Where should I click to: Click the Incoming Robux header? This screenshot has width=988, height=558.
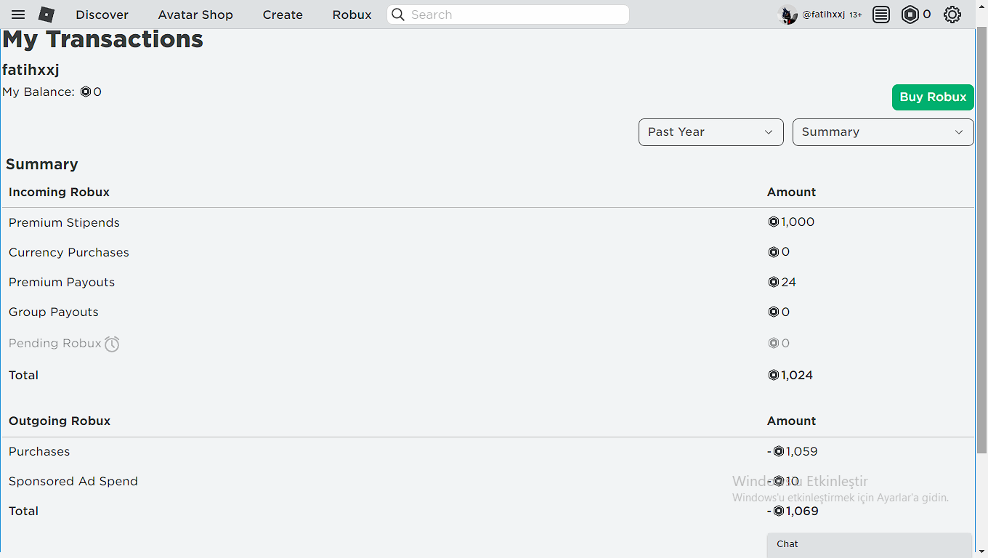[59, 192]
